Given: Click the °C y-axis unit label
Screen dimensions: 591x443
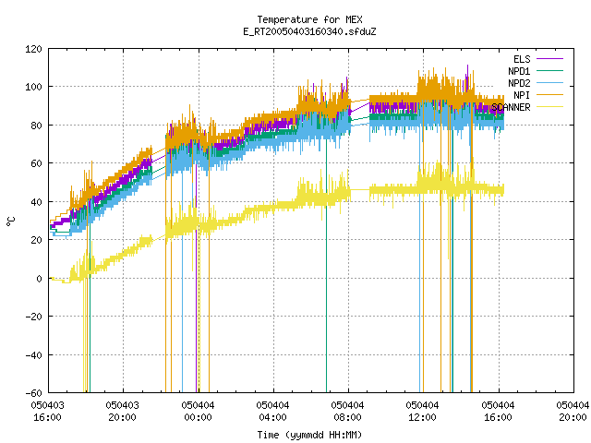Looking at the screenshot, I should (11, 221).
